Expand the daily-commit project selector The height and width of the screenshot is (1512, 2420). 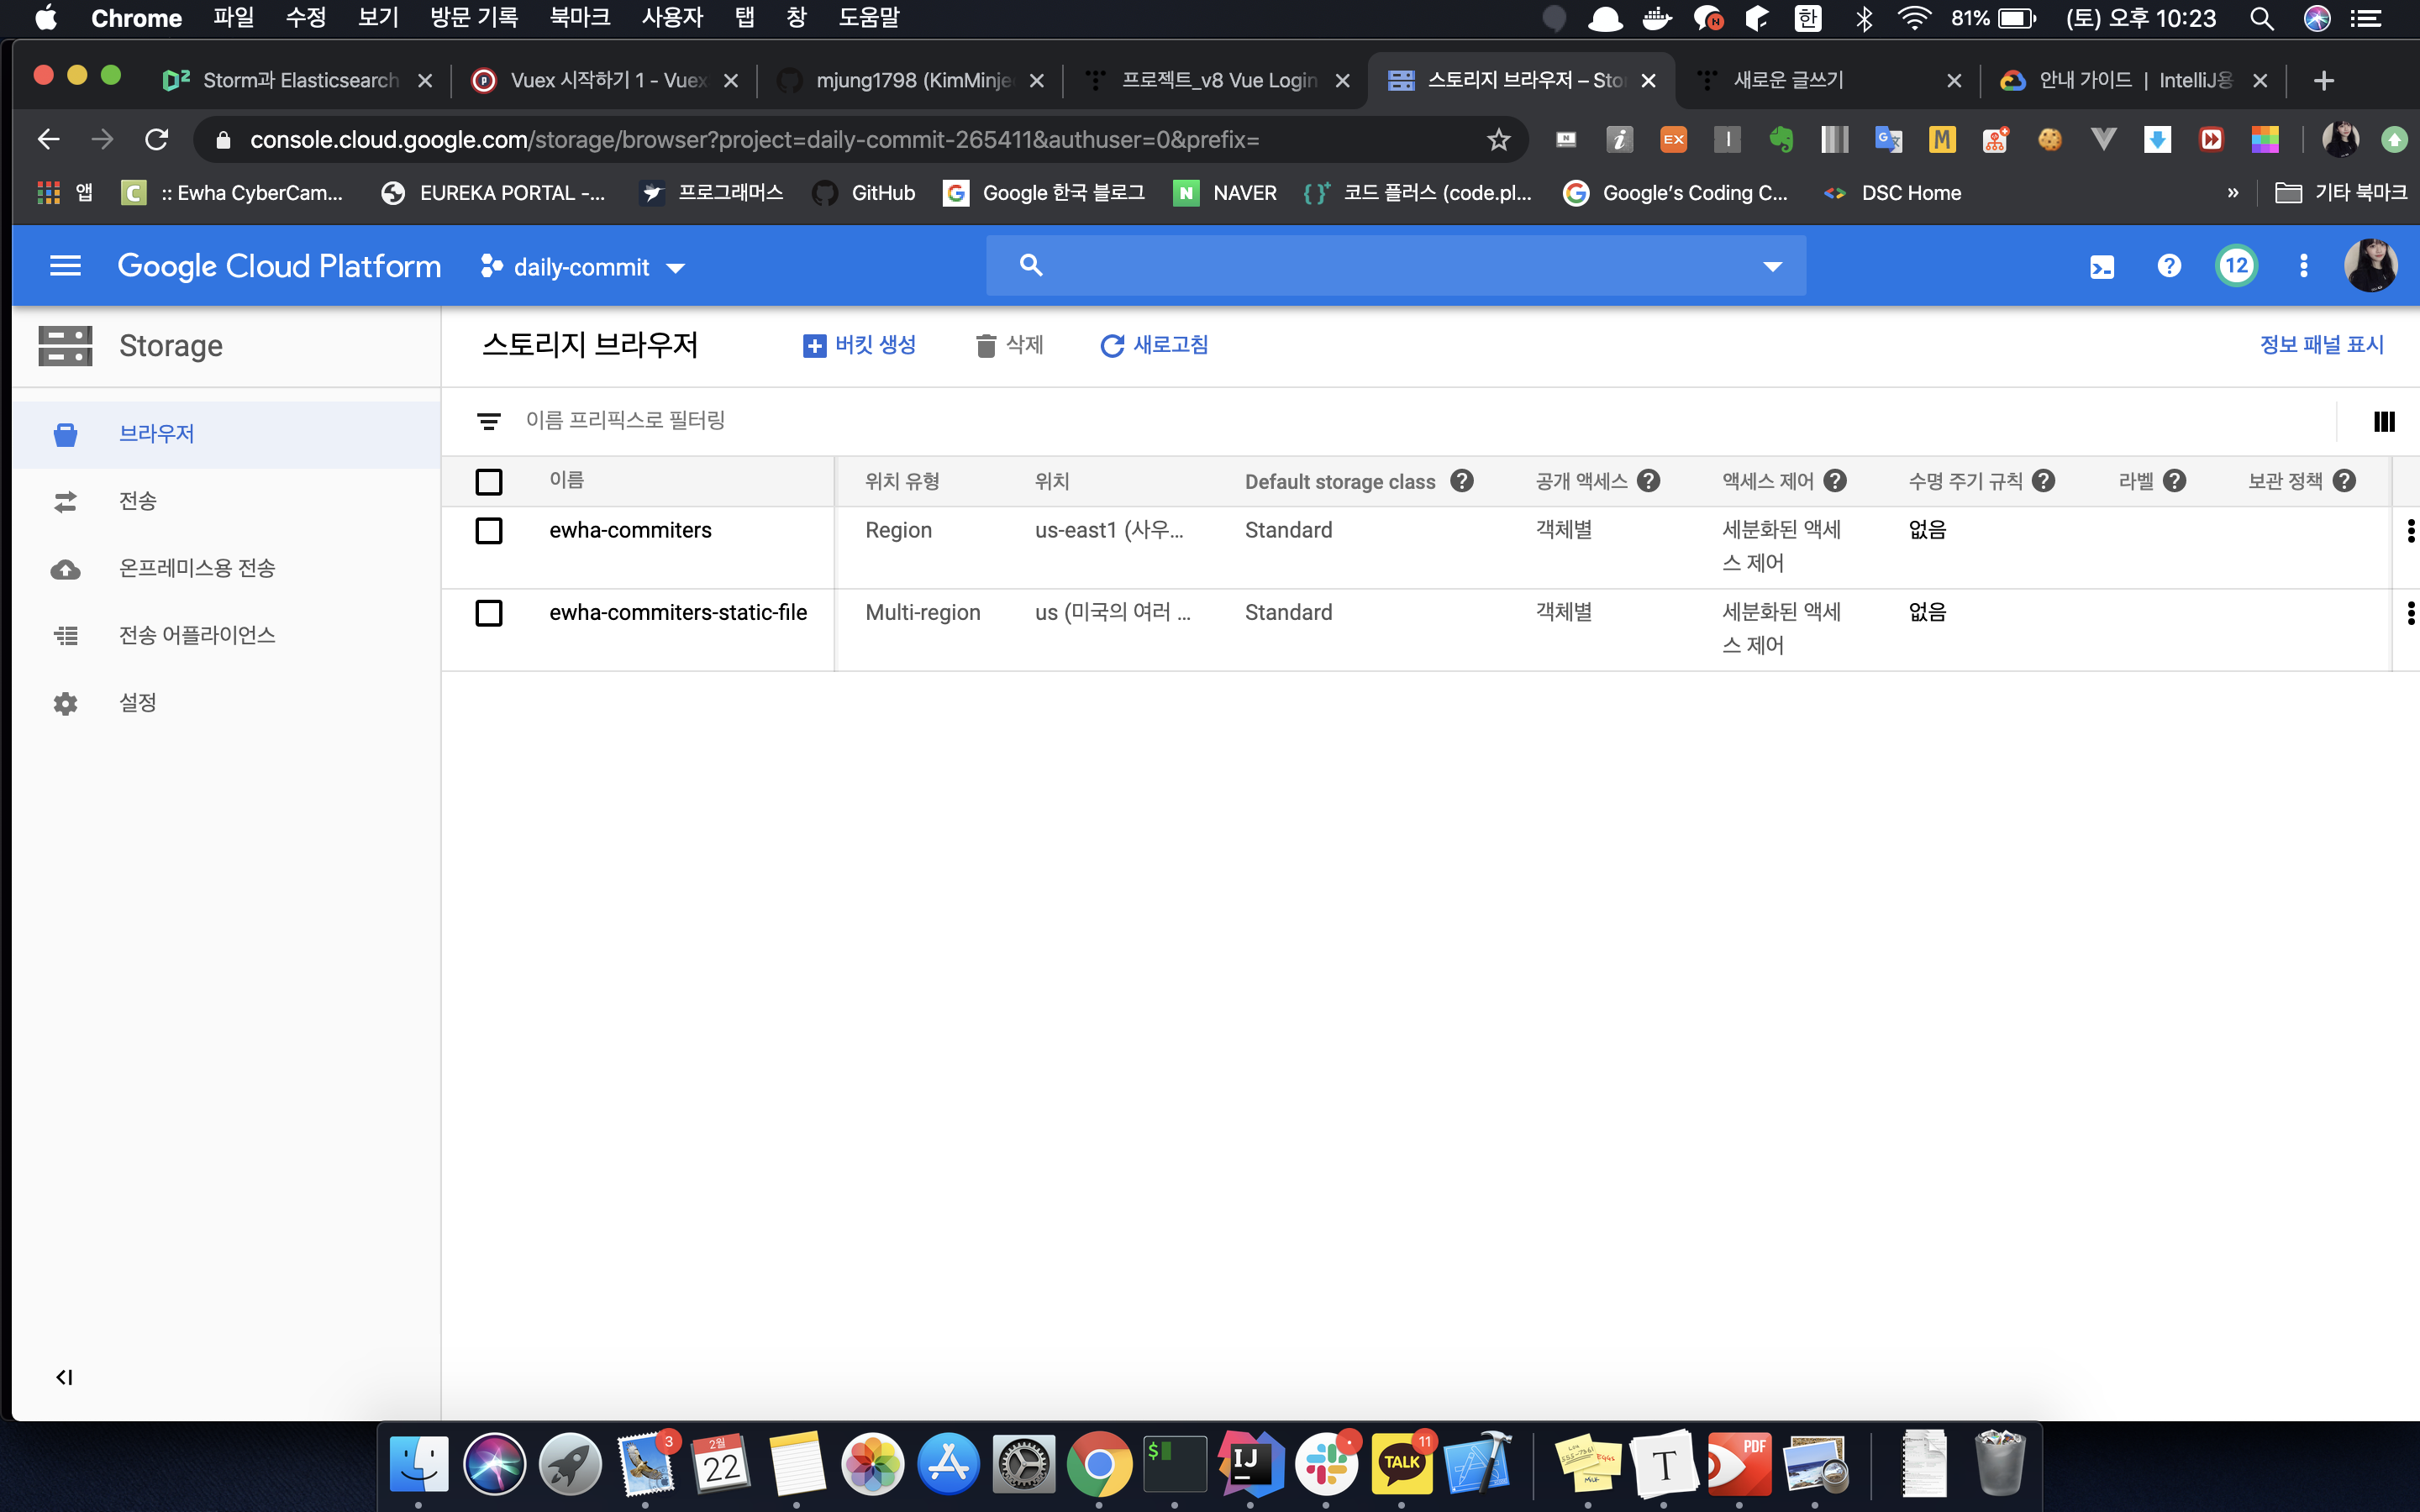click(x=584, y=267)
